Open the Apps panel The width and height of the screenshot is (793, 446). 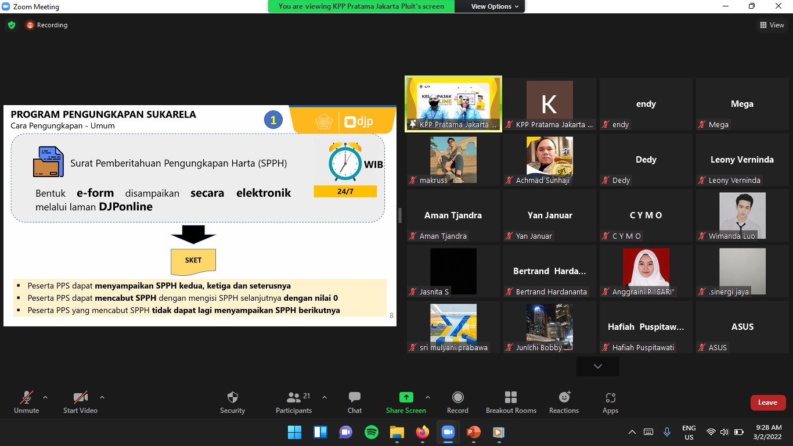pos(610,402)
